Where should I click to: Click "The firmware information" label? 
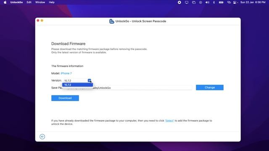67,66
